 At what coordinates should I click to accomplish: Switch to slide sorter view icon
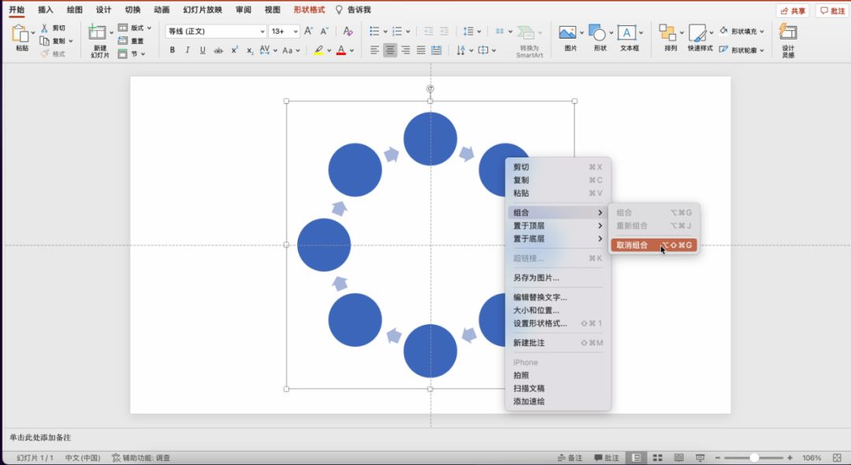657,458
